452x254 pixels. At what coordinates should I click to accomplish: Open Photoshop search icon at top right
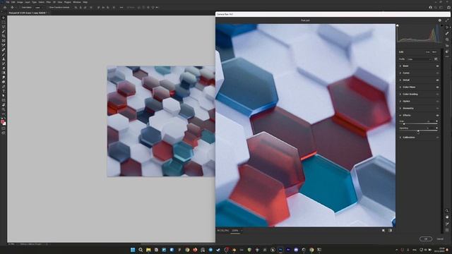pyautogui.click(x=436, y=8)
